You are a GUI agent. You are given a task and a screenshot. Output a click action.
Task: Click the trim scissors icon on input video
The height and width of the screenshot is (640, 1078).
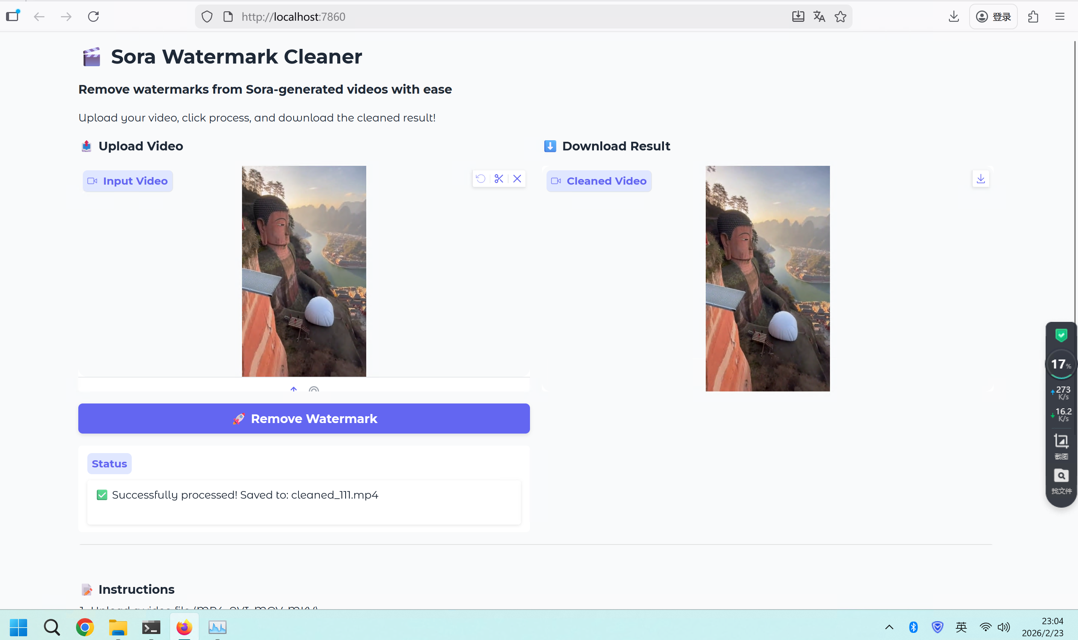point(499,179)
